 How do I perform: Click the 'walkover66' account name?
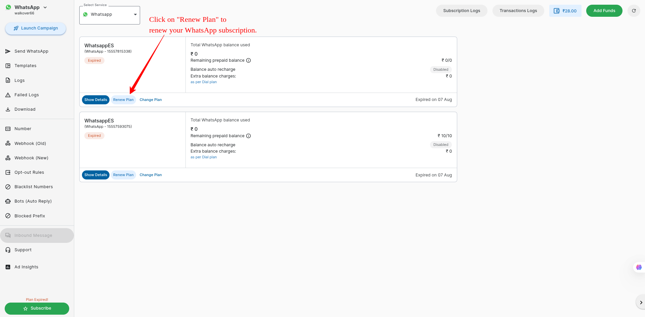pyautogui.click(x=24, y=13)
